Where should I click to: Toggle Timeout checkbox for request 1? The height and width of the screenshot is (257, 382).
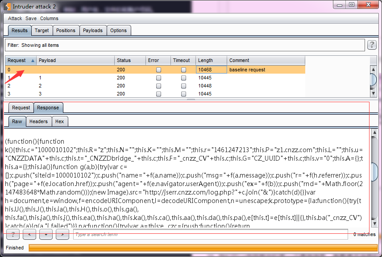coord(183,78)
